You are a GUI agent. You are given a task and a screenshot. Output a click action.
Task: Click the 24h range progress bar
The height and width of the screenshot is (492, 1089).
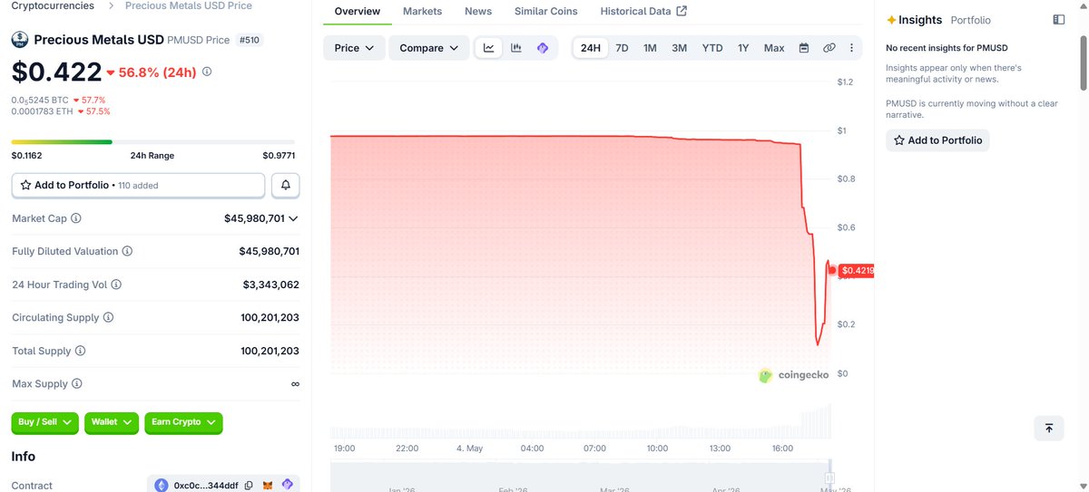click(152, 141)
